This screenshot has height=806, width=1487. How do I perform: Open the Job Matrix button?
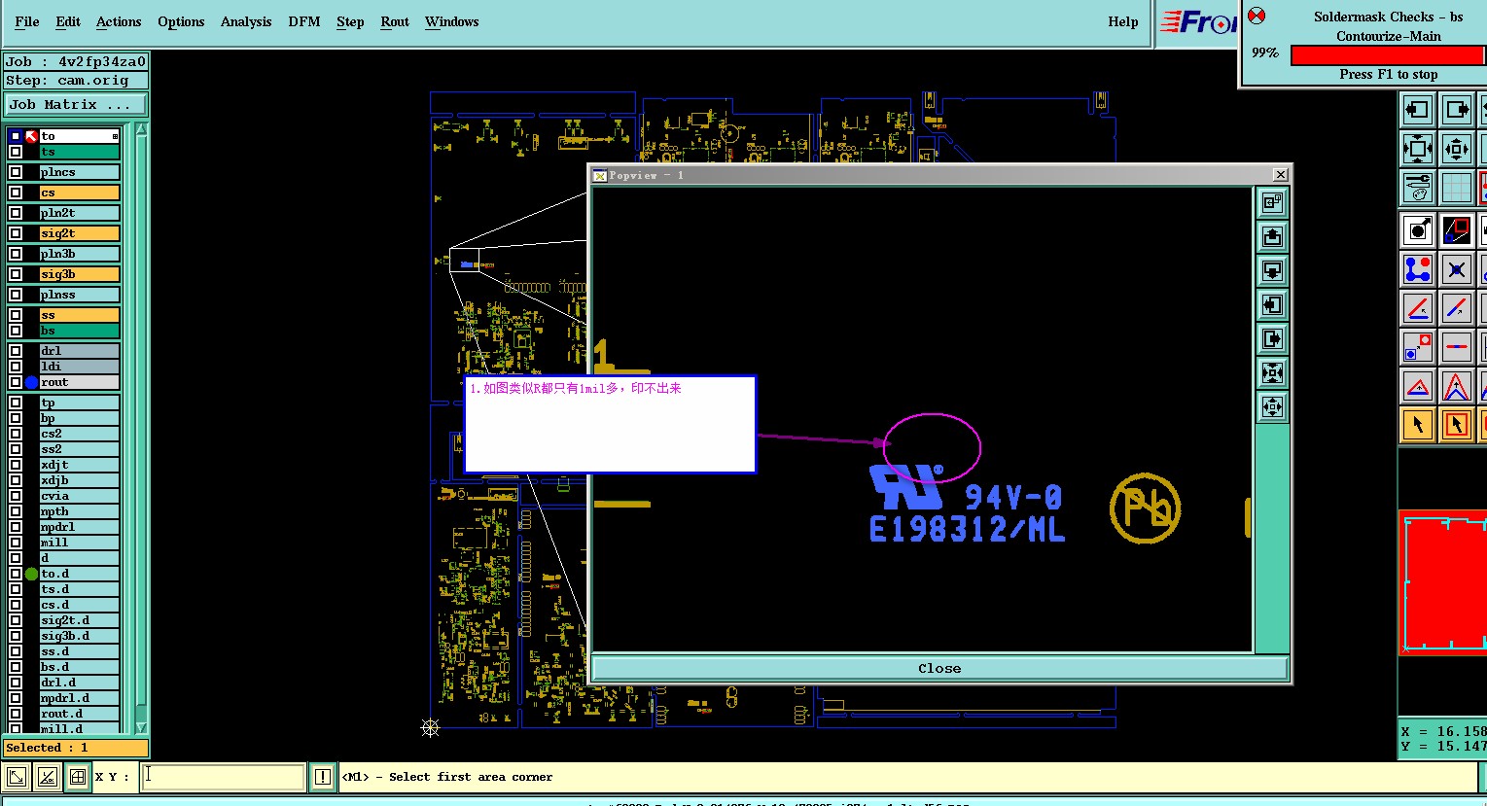[x=76, y=104]
